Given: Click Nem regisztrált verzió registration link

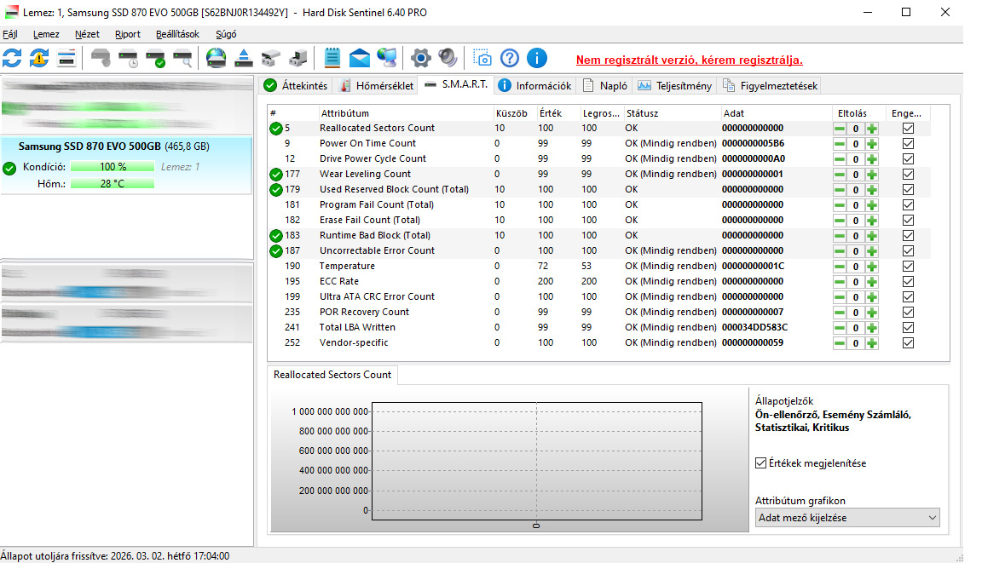Looking at the screenshot, I should [689, 60].
